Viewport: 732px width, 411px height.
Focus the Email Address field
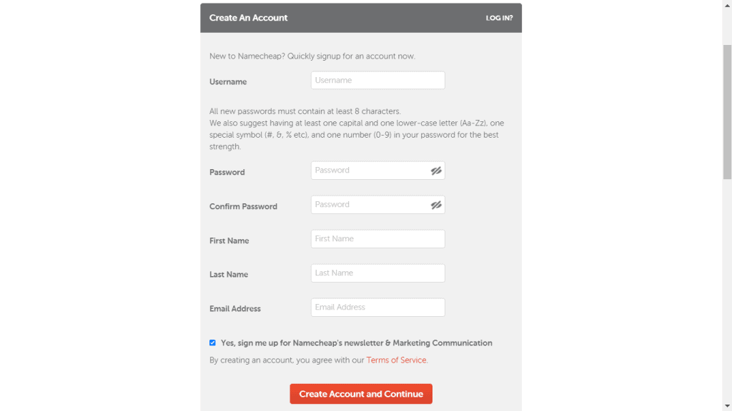(377, 307)
